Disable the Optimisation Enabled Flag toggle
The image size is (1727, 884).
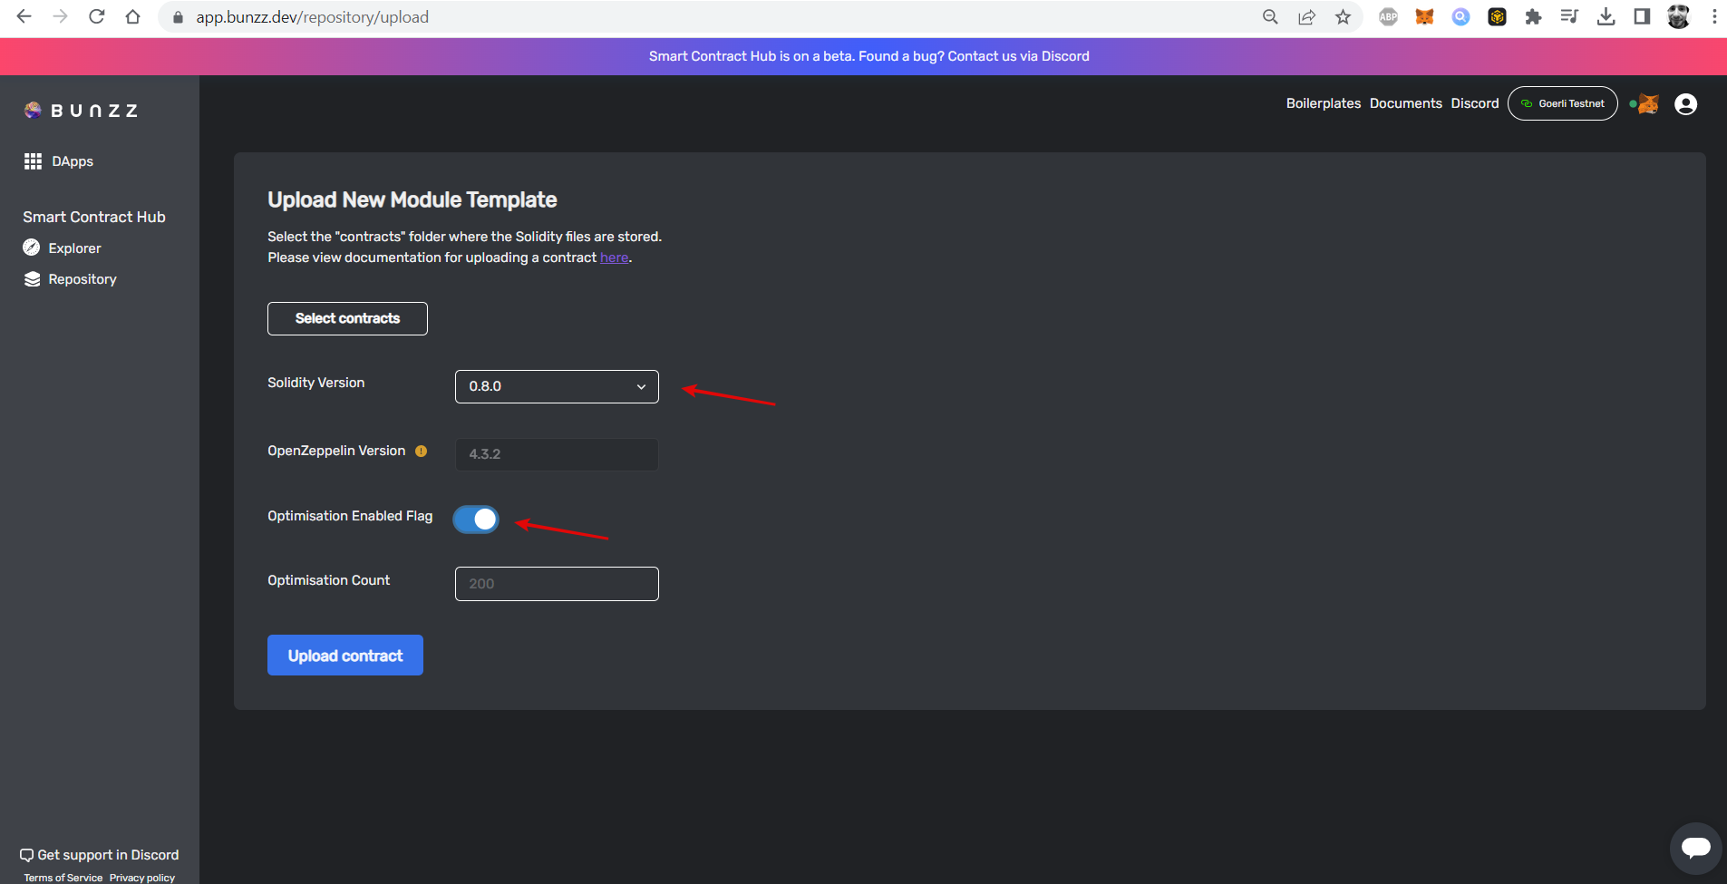pos(475,519)
